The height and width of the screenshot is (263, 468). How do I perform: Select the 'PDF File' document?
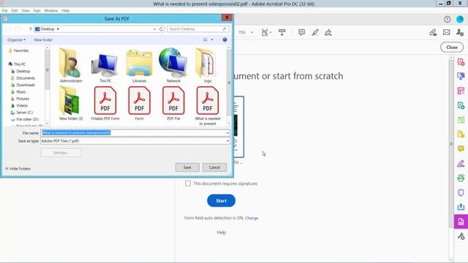173,104
